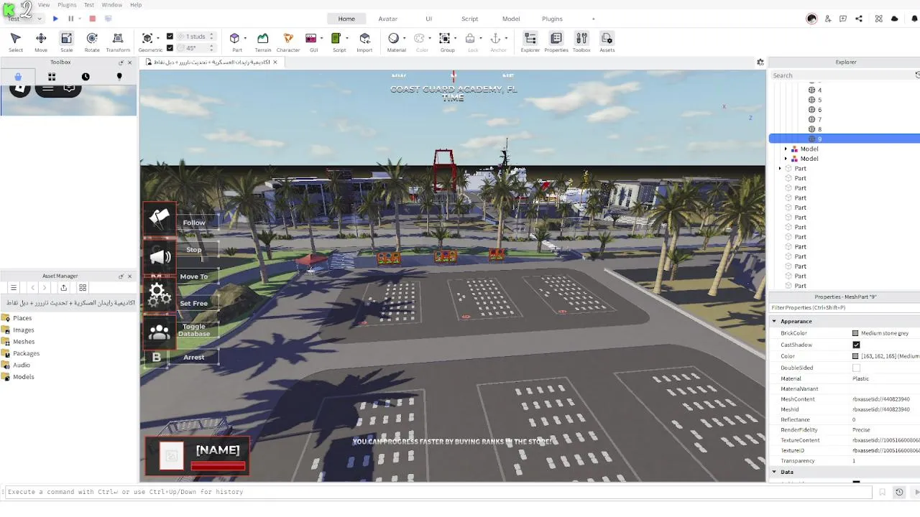
Task: Open the Plugins ribbon tab
Action: point(552,19)
